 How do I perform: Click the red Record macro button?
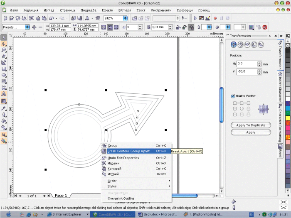(x=215, y=18)
